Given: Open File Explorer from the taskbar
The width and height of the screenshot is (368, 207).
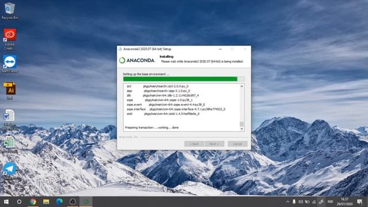Looking at the screenshot, I should click(x=46, y=202).
